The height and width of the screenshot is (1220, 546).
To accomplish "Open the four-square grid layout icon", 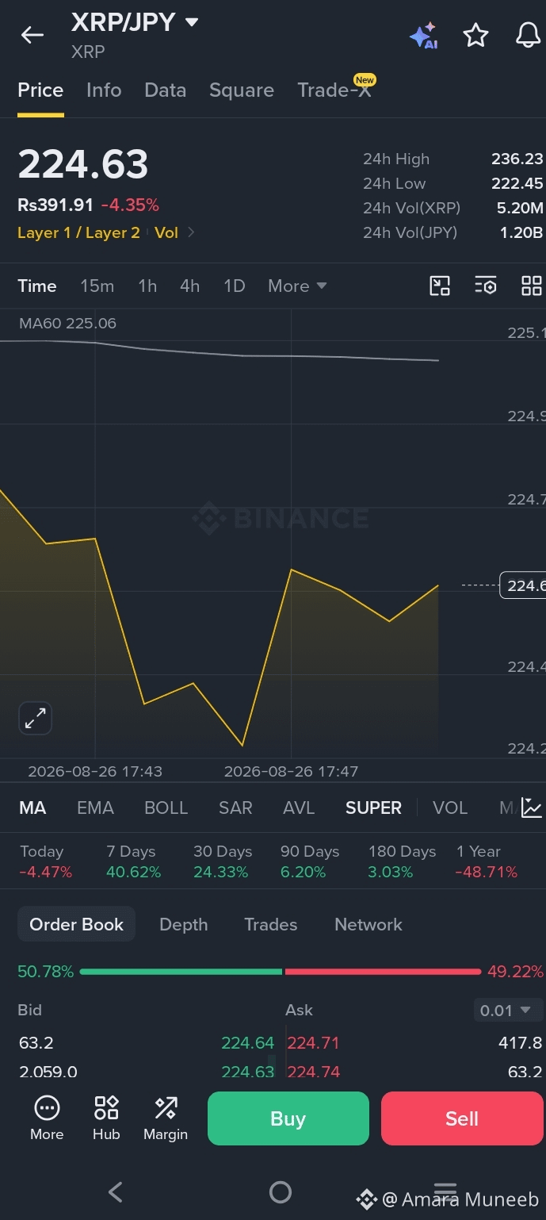I will point(532,286).
